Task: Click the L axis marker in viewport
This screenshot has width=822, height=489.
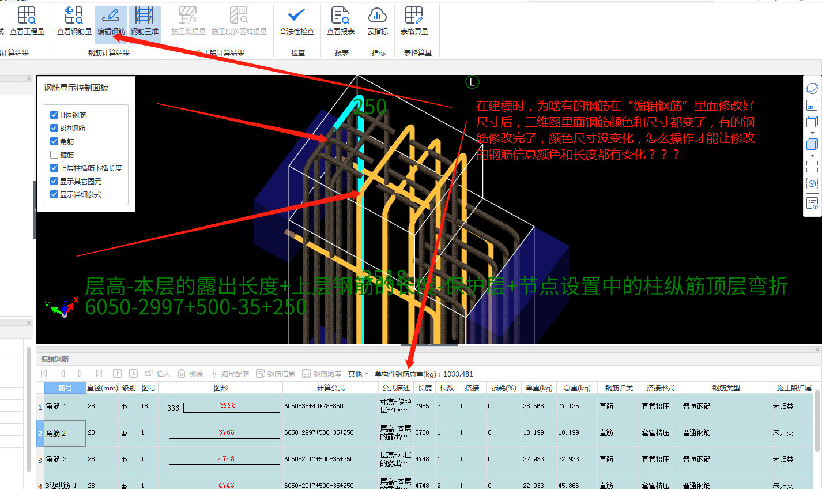Action: pyautogui.click(x=472, y=82)
